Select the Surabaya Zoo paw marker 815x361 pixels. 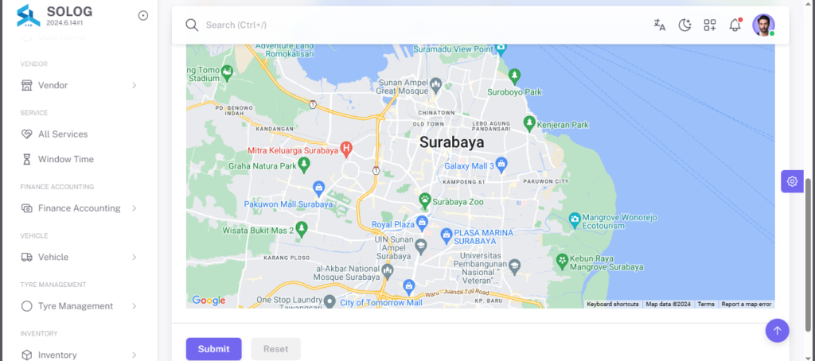point(425,200)
